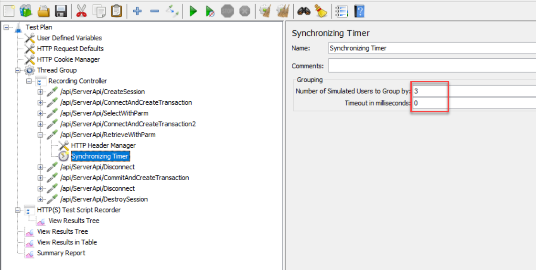Collapse the Thread Group tree node

pos(18,70)
